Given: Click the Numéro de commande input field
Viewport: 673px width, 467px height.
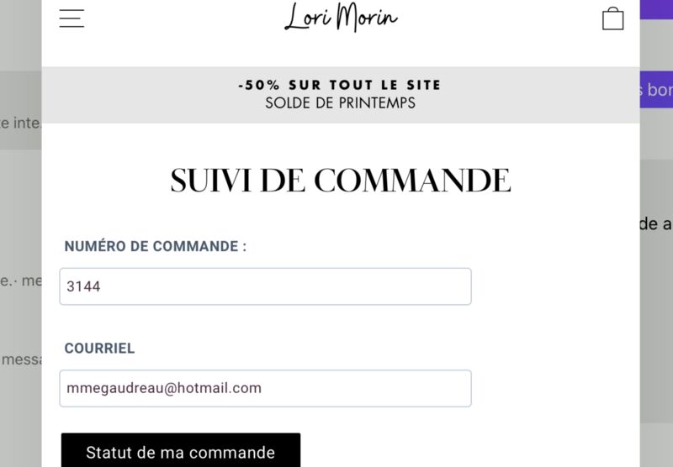Looking at the screenshot, I should pos(265,286).
